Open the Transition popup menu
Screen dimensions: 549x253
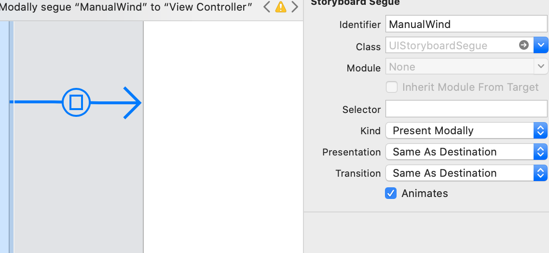tap(467, 173)
